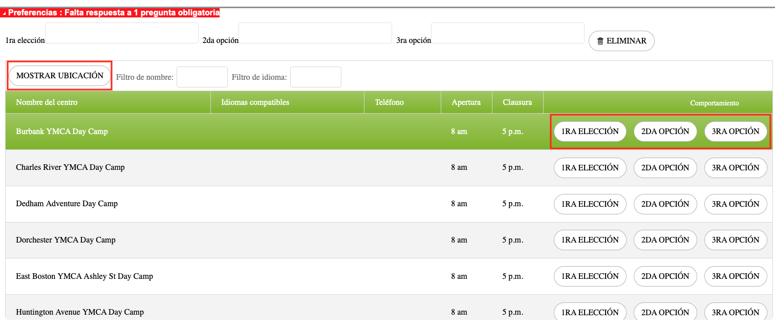
Task: Choose 1RA ELECCIÓN for Dorchester YMCA
Action: [590, 240]
